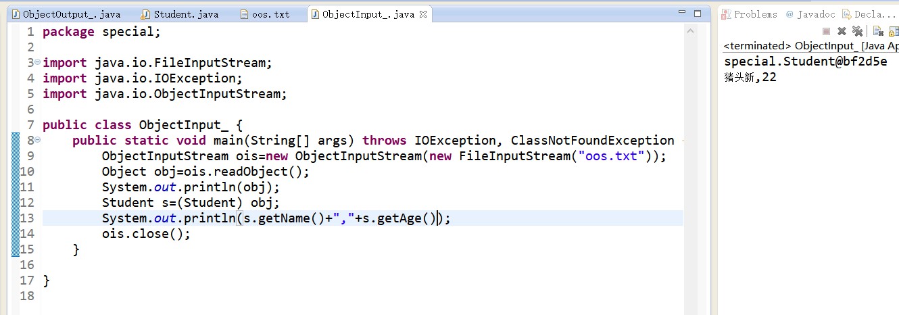899x315 pixels.
Task: Open the Student.java editor tab
Action: [180, 14]
